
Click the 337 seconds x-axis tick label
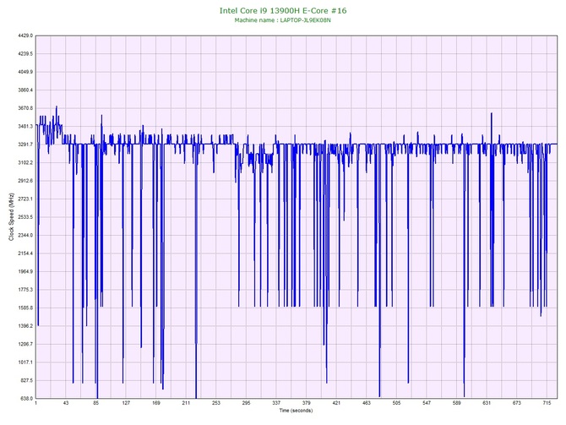click(x=276, y=403)
